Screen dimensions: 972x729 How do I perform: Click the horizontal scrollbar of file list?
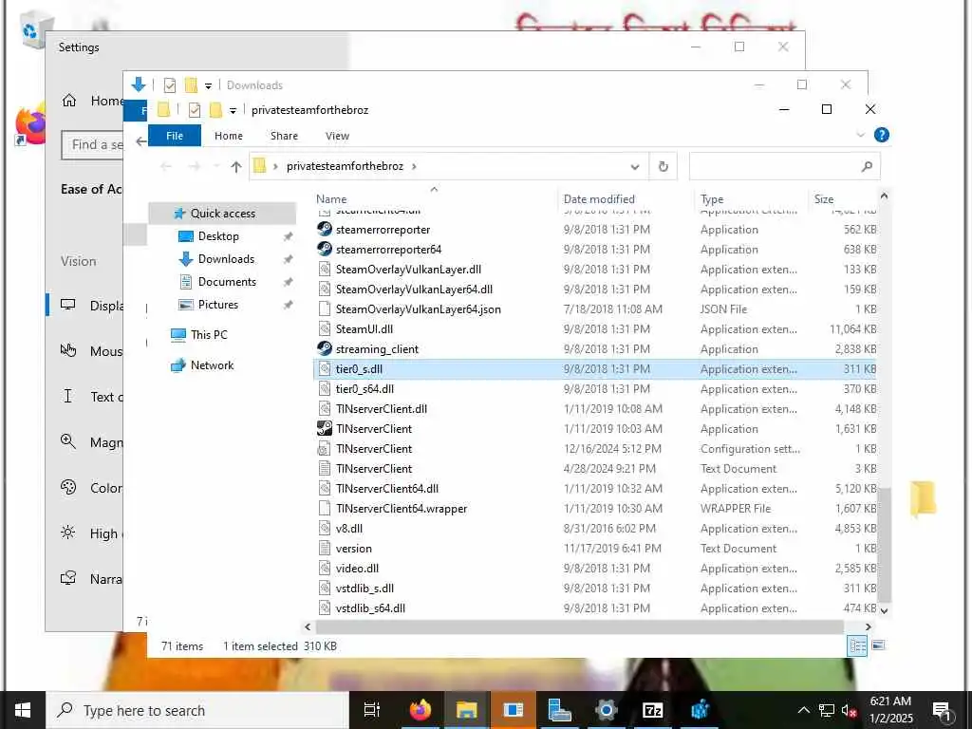coord(581,626)
